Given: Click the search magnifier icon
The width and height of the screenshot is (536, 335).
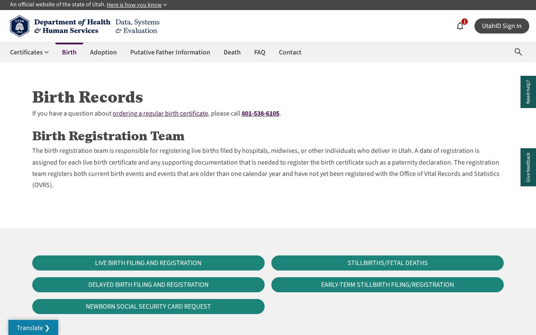Looking at the screenshot, I should 518,52.
